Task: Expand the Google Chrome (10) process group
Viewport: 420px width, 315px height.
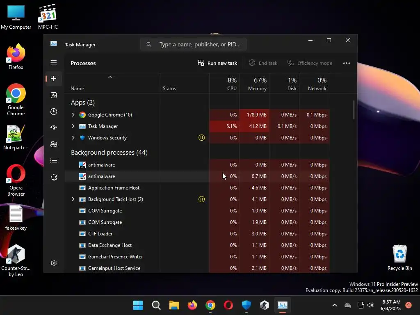Action: [73, 115]
